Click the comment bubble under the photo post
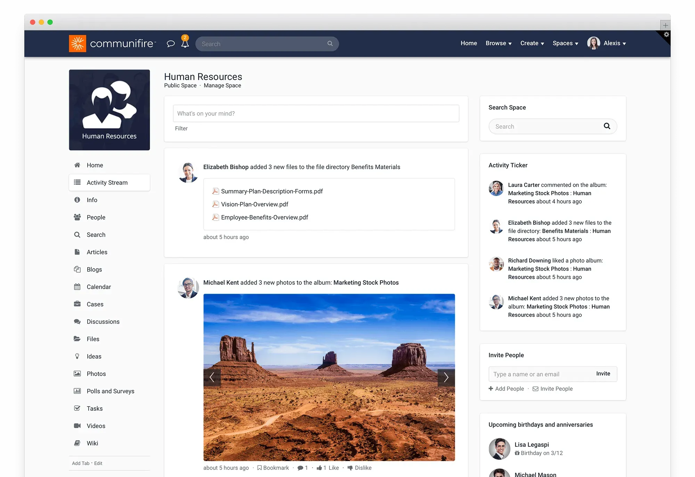The image size is (695, 477). pos(300,468)
